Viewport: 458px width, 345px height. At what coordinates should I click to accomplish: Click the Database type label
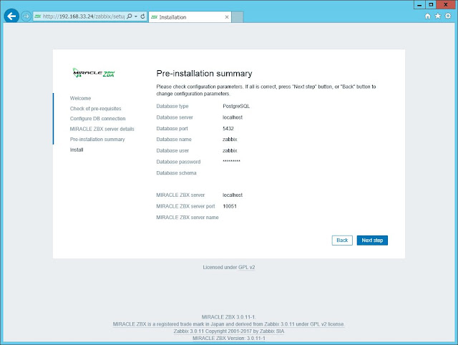(x=172, y=107)
